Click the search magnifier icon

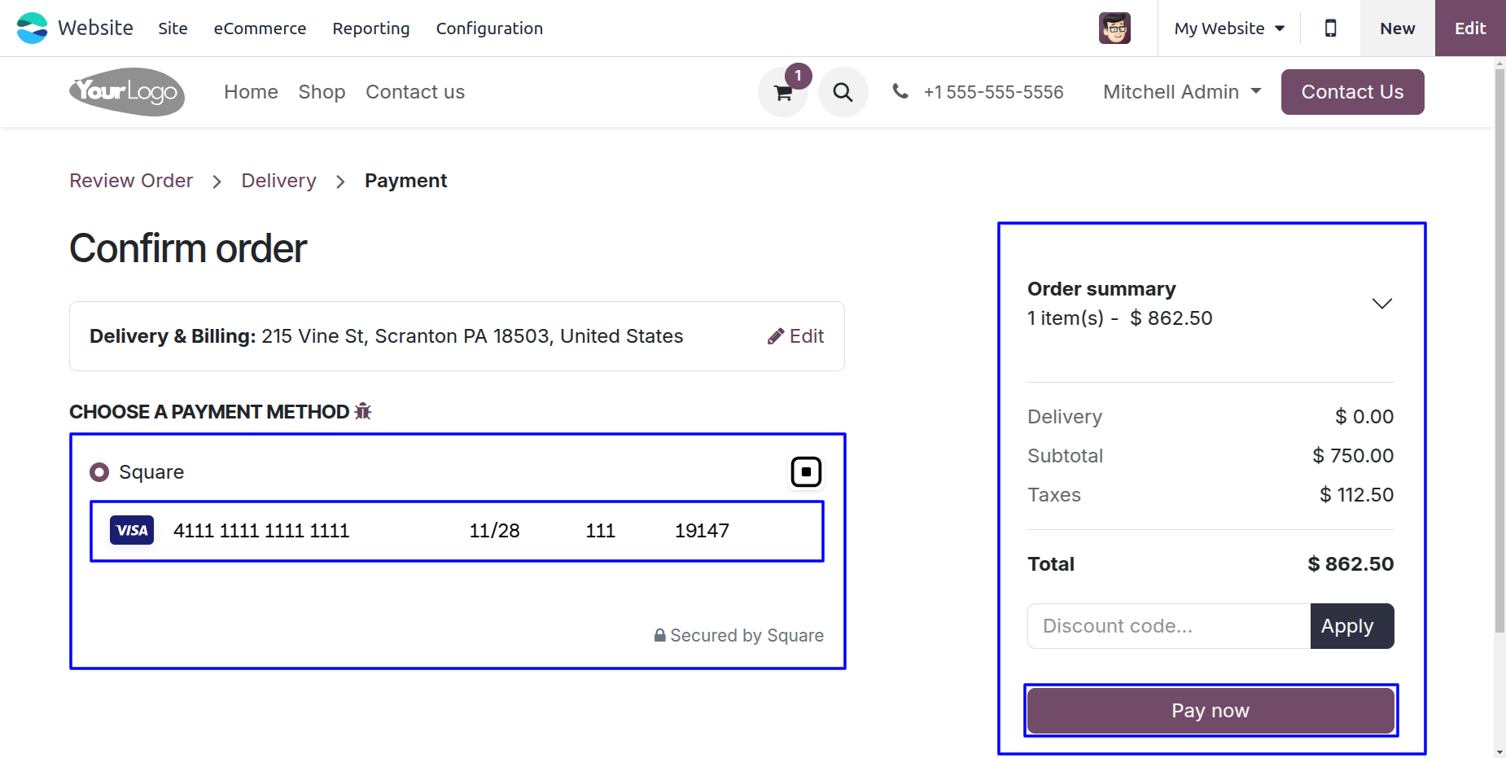843,92
